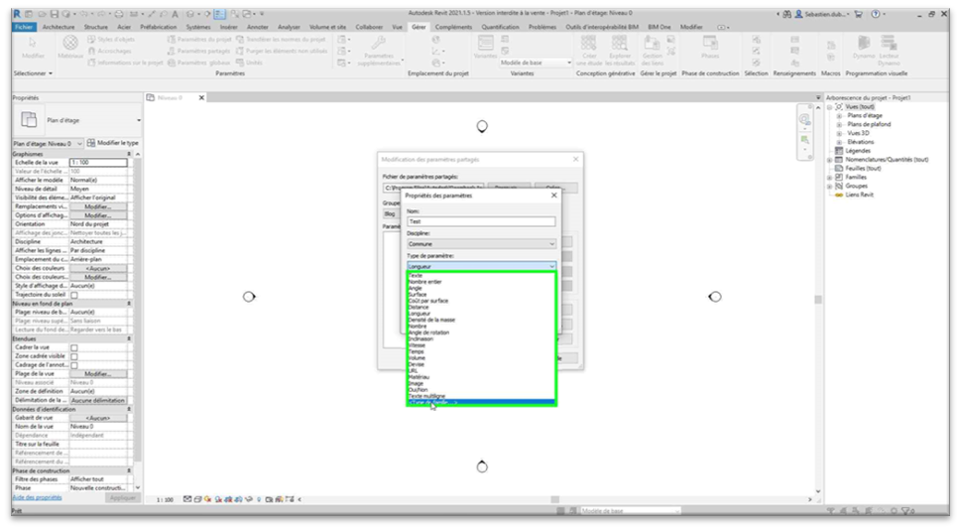Screen dimensions: 961x530
Task: Click the Phases icon in the ribbon
Action: click(x=710, y=47)
